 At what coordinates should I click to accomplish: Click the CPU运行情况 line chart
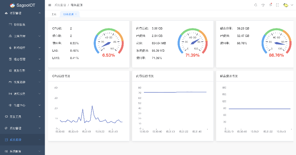89,110
